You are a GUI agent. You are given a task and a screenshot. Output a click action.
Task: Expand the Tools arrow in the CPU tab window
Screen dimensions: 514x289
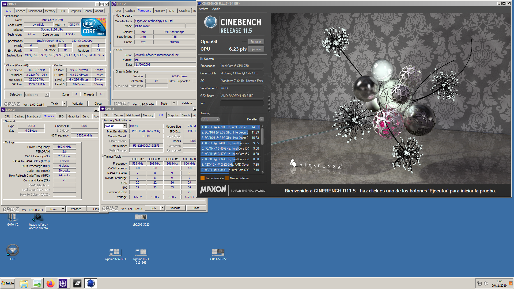(64, 104)
